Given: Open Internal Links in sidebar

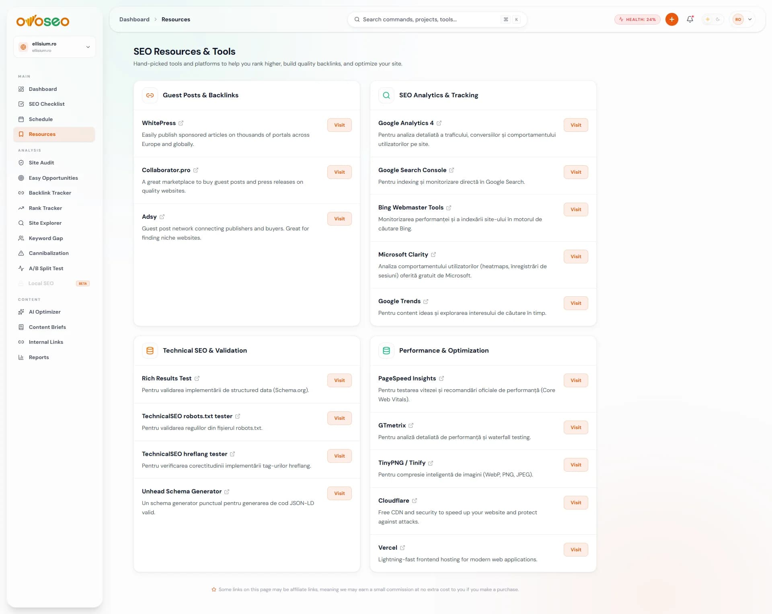Looking at the screenshot, I should (x=54, y=342).
